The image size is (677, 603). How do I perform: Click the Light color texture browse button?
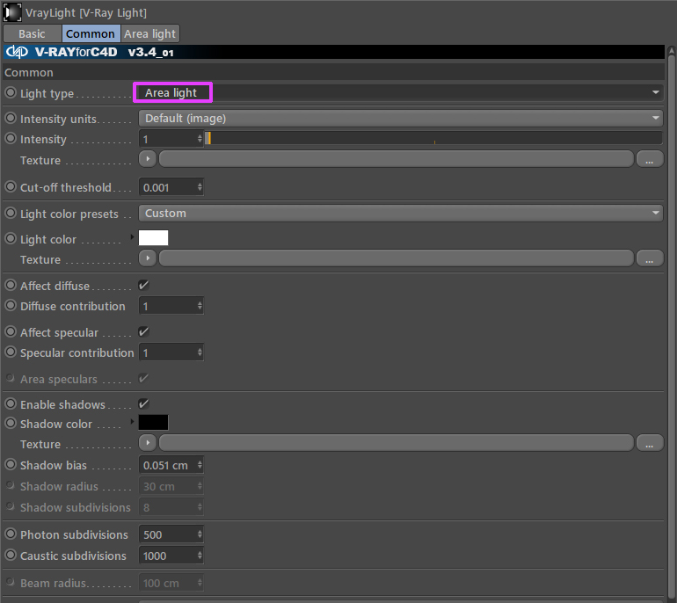tap(650, 258)
